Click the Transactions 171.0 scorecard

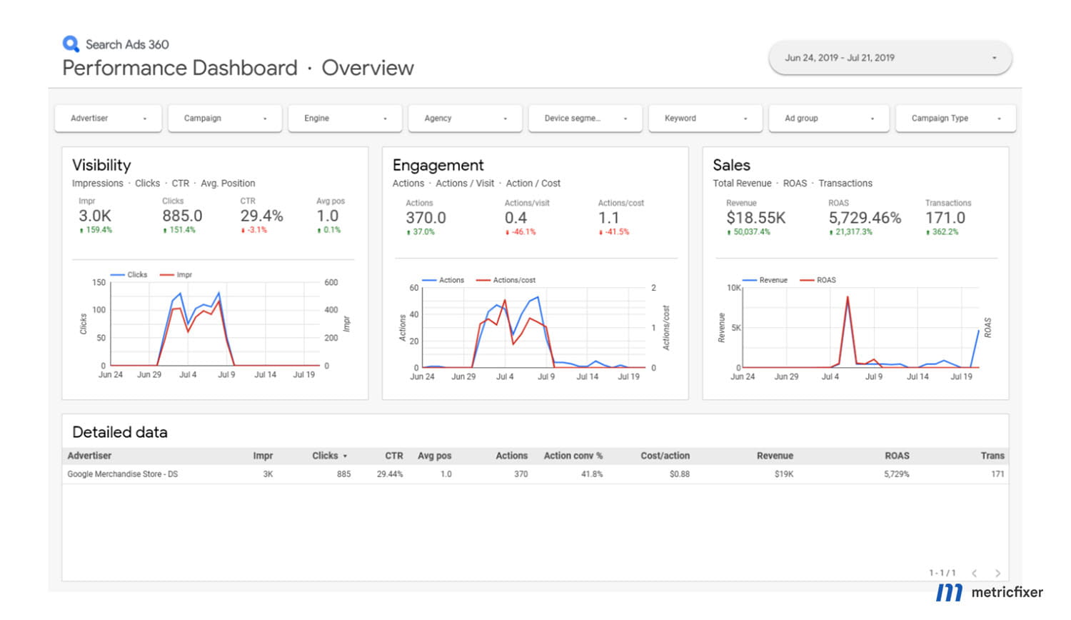947,218
